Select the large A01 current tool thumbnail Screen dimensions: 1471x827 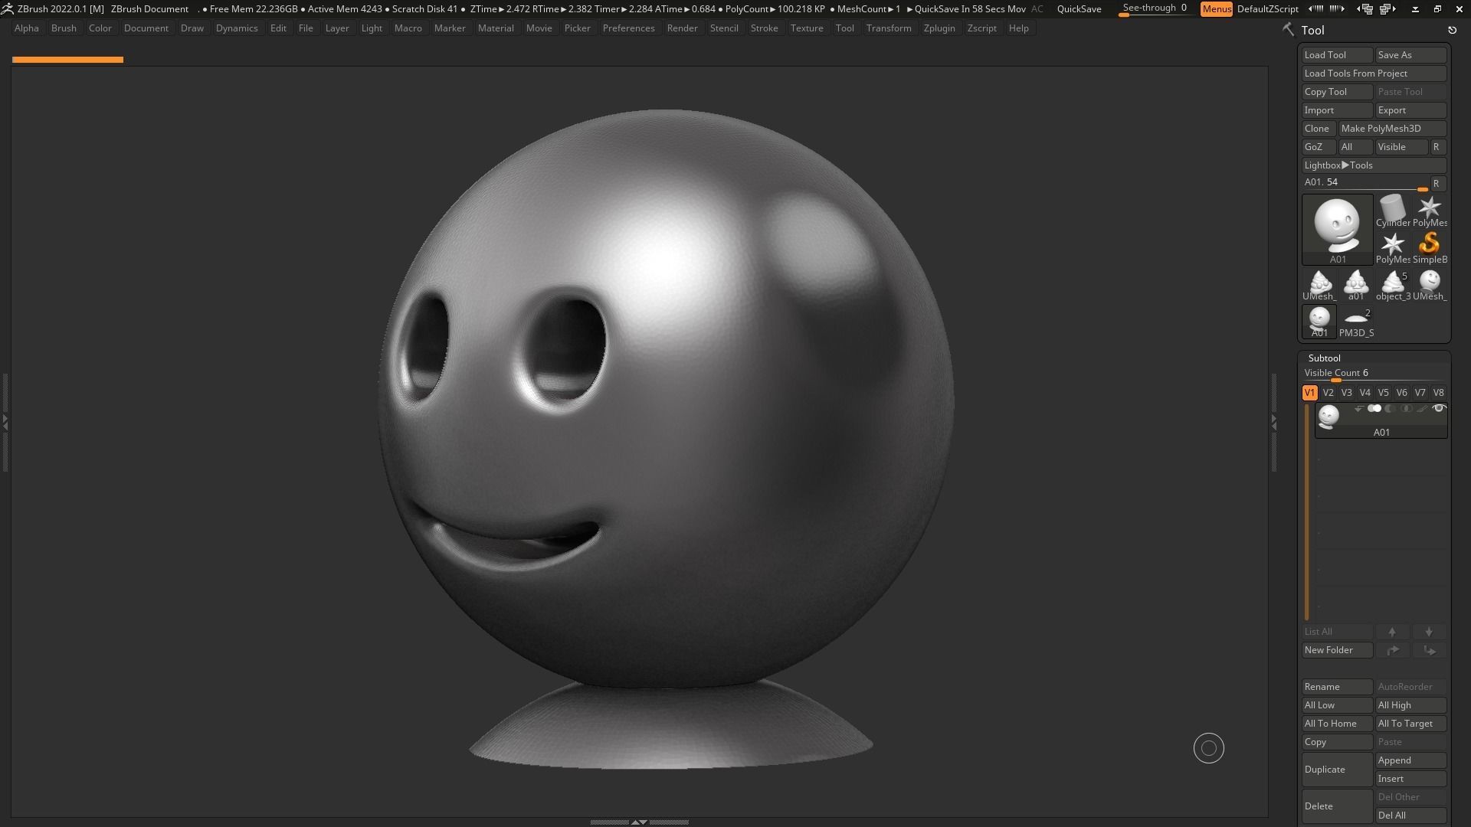1337,229
